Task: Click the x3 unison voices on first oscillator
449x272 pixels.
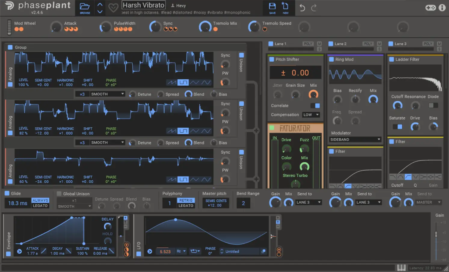Action: (82, 94)
